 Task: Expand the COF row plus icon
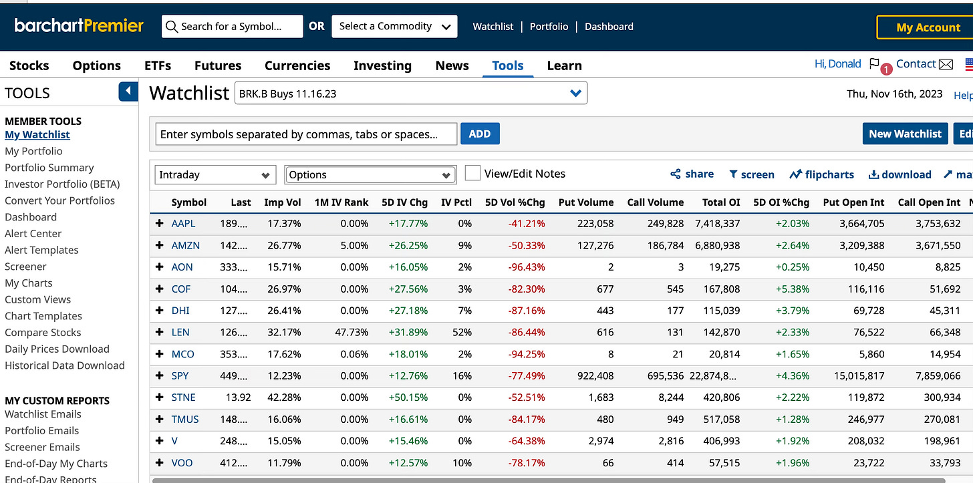[159, 289]
